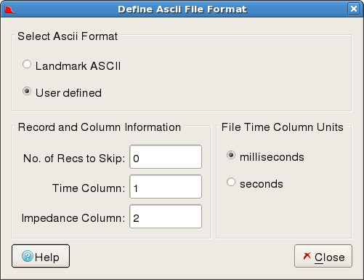
Task: Choose the User defined format radio button
Action: 27,92
